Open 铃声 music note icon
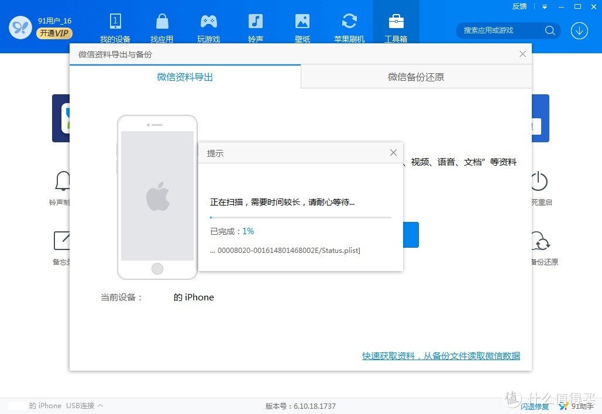Viewport: 602px width, 414px height. [x=255, y=20]
